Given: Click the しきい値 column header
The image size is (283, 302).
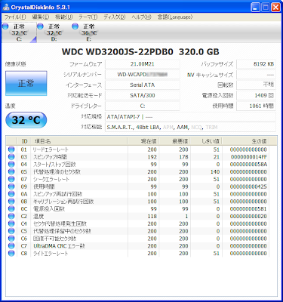Looking at the screenshot, I should click(x=206, y=141).
